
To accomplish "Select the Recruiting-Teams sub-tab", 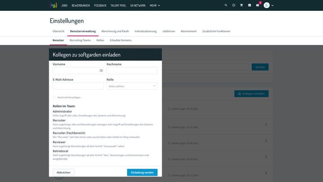I will tap(80, 40).
